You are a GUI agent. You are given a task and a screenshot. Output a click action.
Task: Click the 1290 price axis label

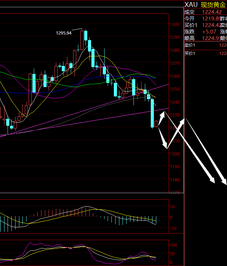175,37
